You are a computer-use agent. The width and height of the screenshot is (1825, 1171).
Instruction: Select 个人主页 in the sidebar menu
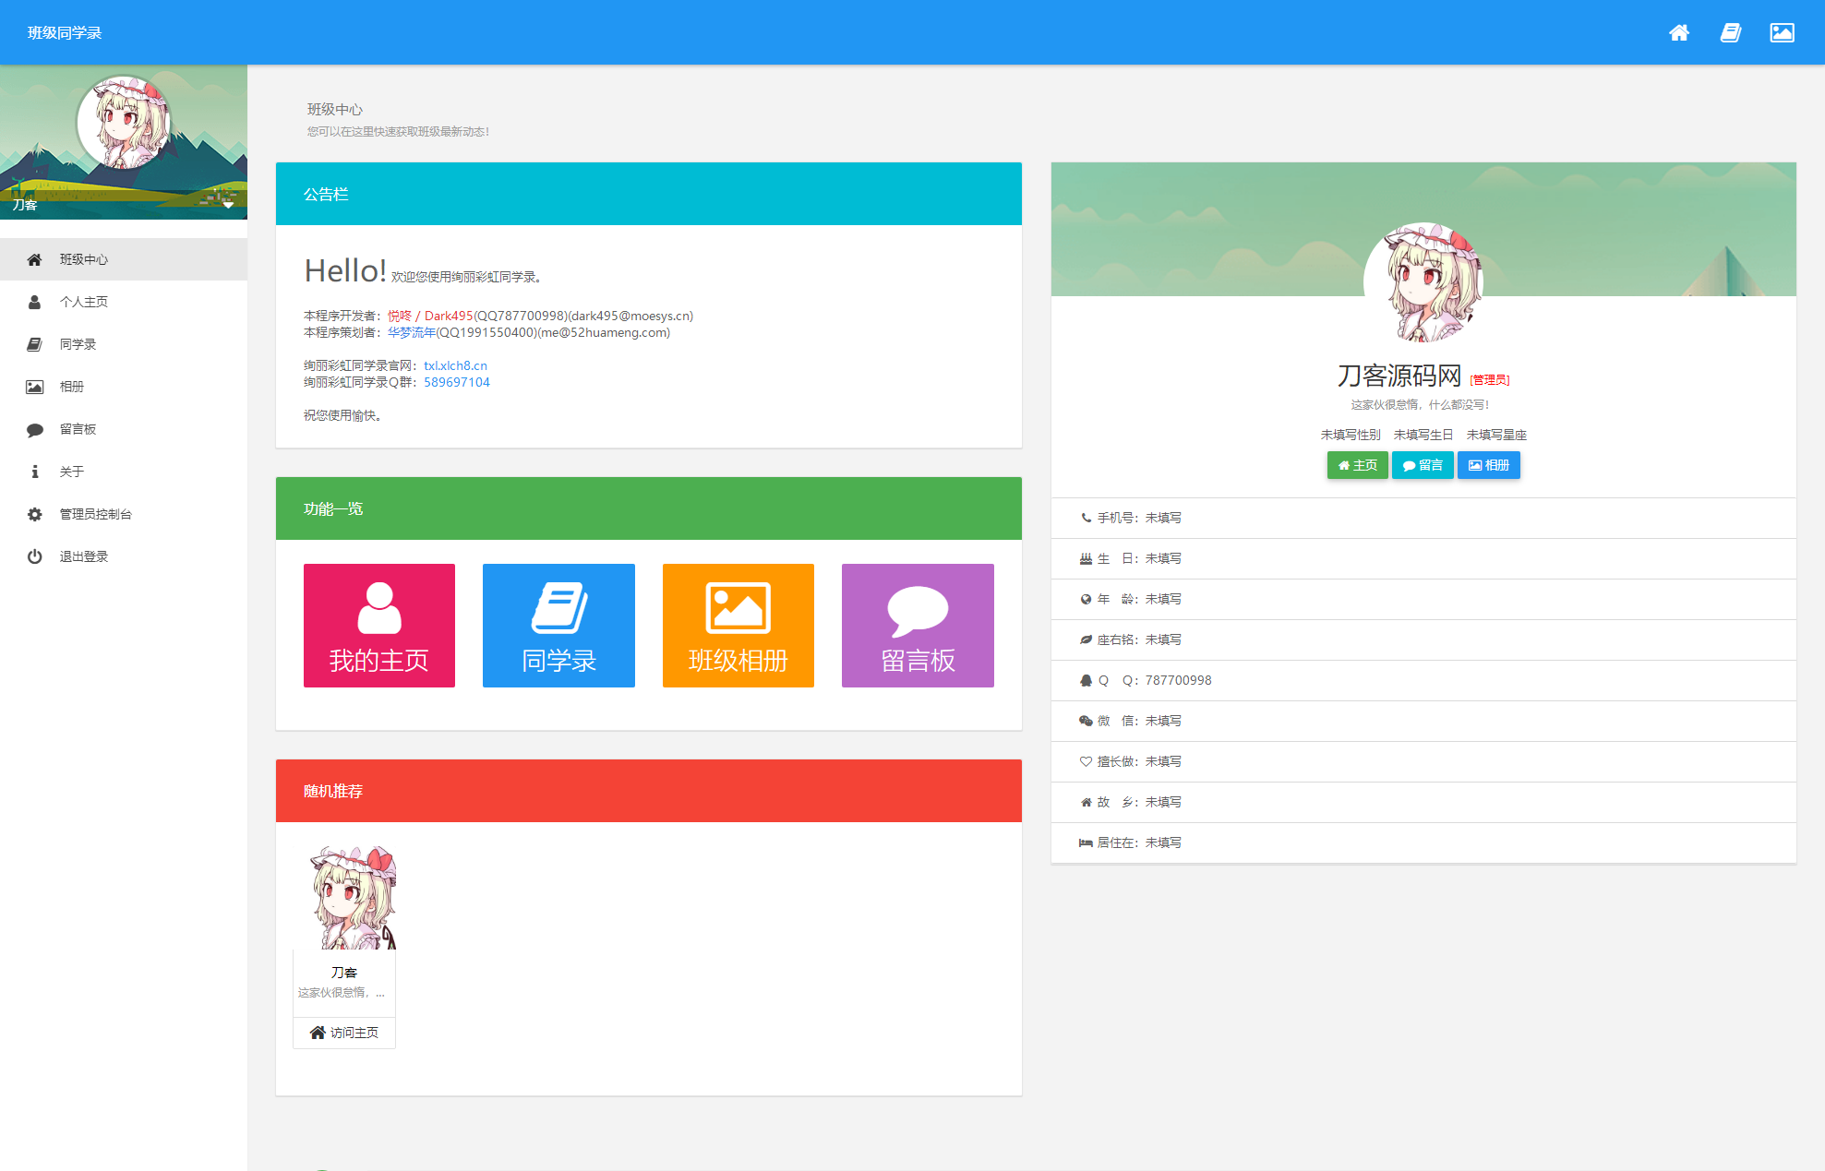tap(83, 302)
